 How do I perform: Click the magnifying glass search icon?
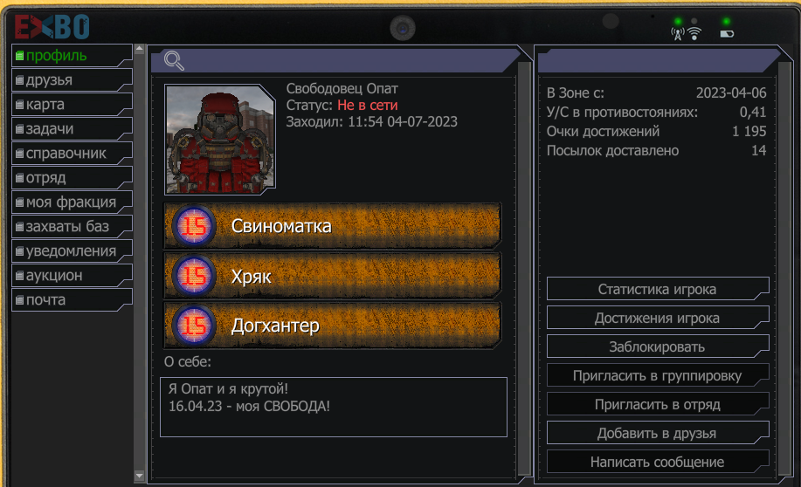point(174,61)
